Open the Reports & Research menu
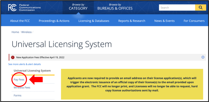The image size is (209, 102). click(x=132, y=21)
